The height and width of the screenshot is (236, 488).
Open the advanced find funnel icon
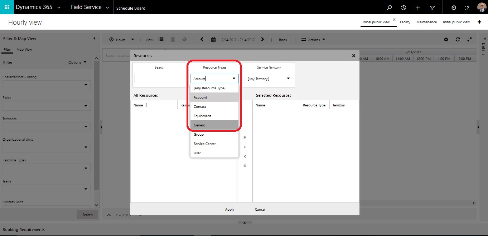coord(432,7)
